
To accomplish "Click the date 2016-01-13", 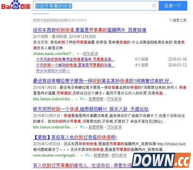I will (177, 65).
